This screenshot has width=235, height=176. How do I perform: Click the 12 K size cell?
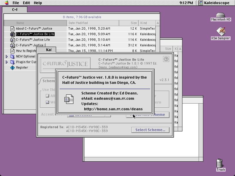click(134, 28)
